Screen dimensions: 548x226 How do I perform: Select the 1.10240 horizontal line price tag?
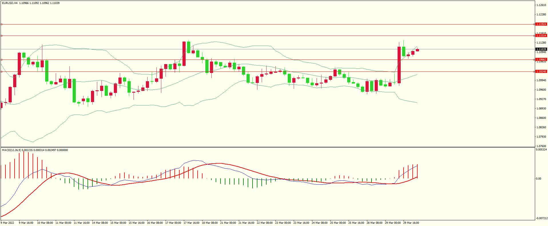541,72
